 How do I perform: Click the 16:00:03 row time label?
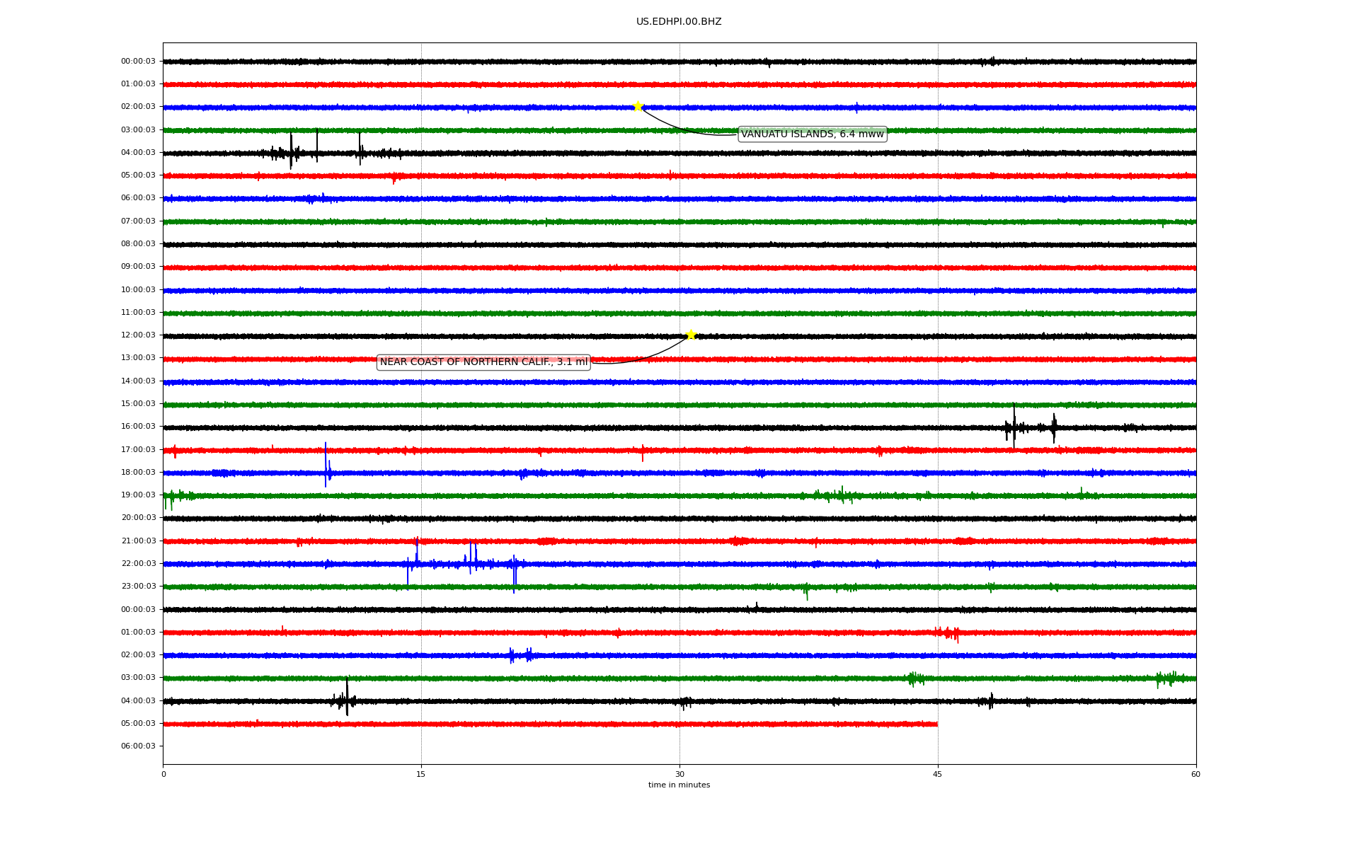click(138, 427)
